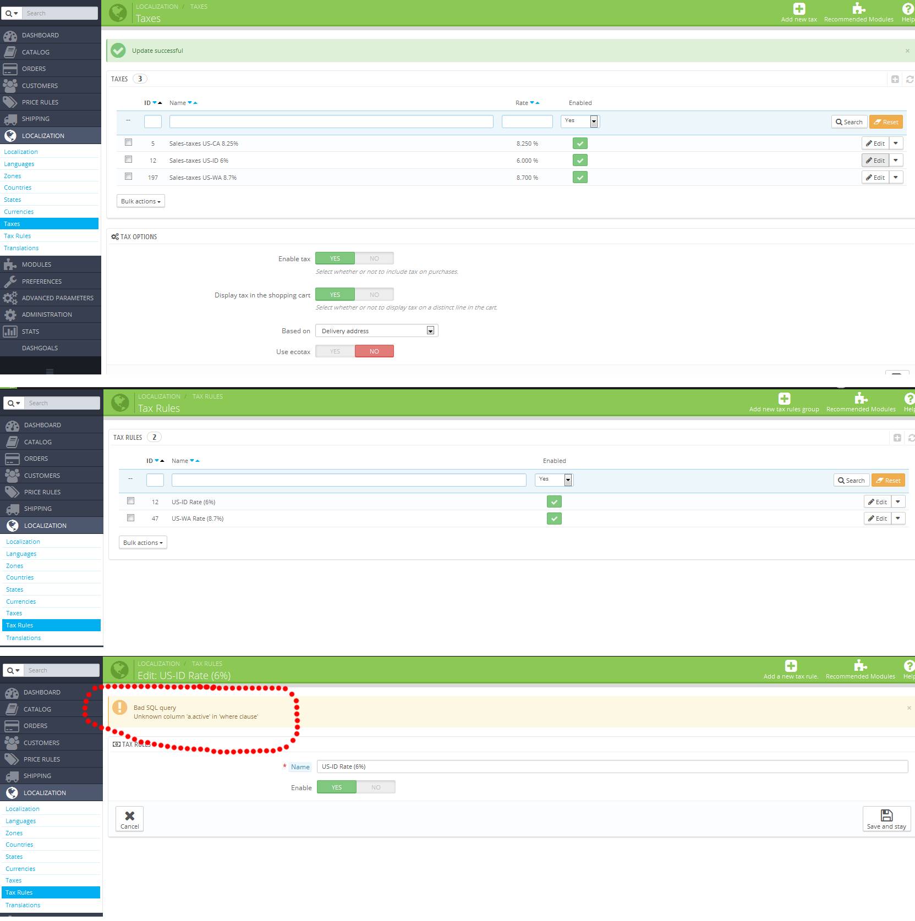This screenshot has height=921, width=915.
Task: Set Use ecotax to YES
Action: [x=335, y=351]
